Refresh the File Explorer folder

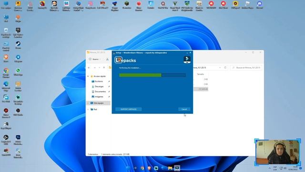[225, 68]
